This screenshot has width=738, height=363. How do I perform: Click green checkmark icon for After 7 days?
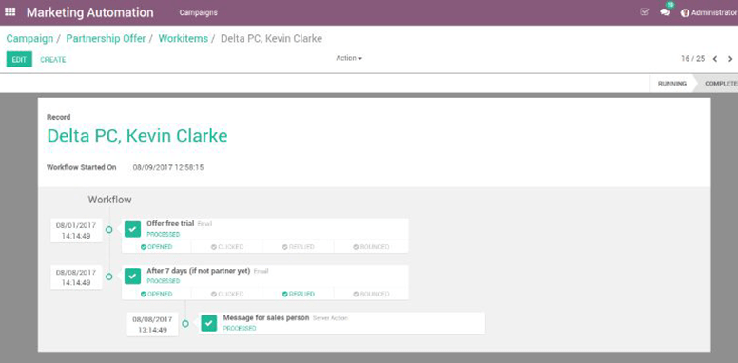132,276
